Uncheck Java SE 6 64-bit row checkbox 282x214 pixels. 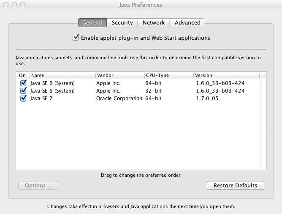[x=23, y=83]
